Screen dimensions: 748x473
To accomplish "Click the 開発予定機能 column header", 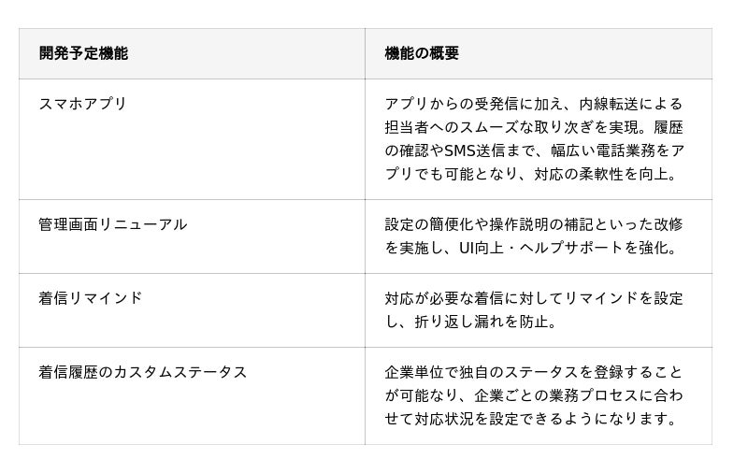I will pyautogui.click(x=83, y=53).
